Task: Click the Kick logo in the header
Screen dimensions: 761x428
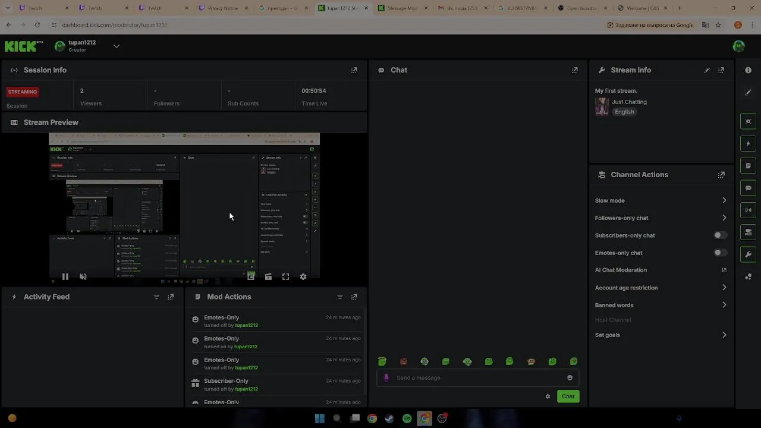Action: [x=24, y=46]
